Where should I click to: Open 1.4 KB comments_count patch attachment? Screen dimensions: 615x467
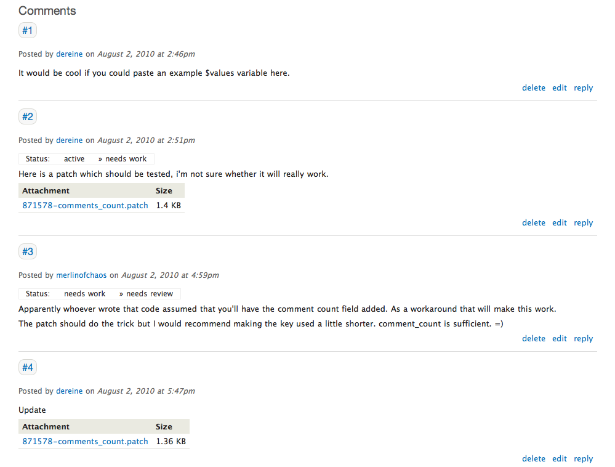point(85,206)
